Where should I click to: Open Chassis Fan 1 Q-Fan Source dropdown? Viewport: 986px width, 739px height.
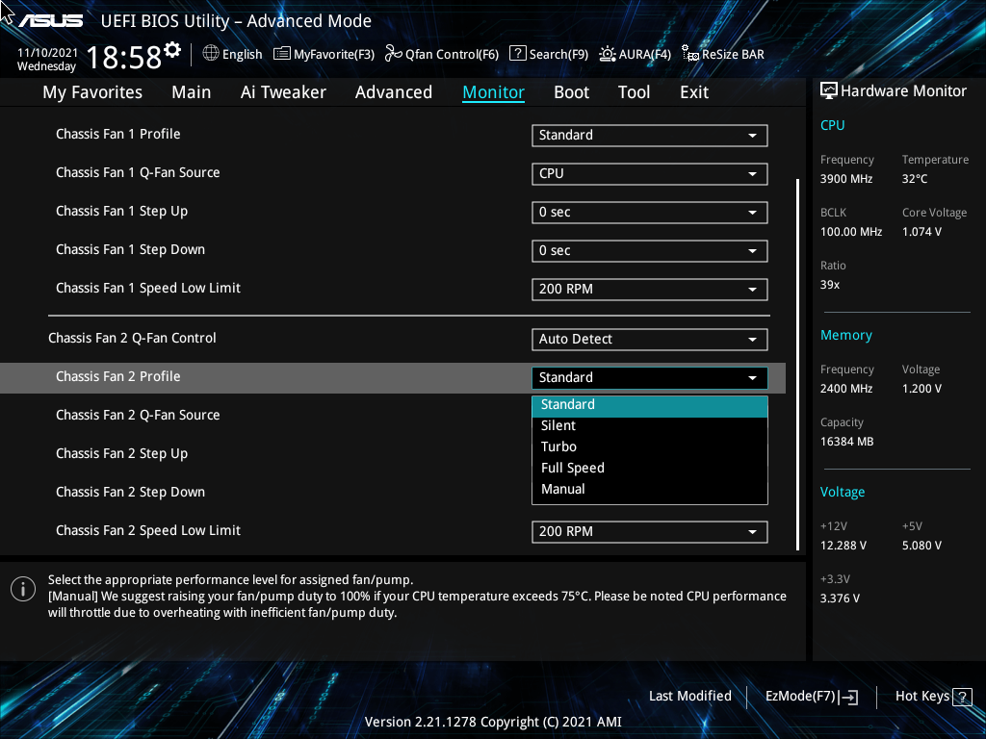(650, 173)
